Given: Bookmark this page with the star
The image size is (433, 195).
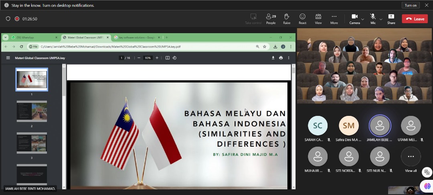Looking at the screenshot, I should click(x=265, y=46).
